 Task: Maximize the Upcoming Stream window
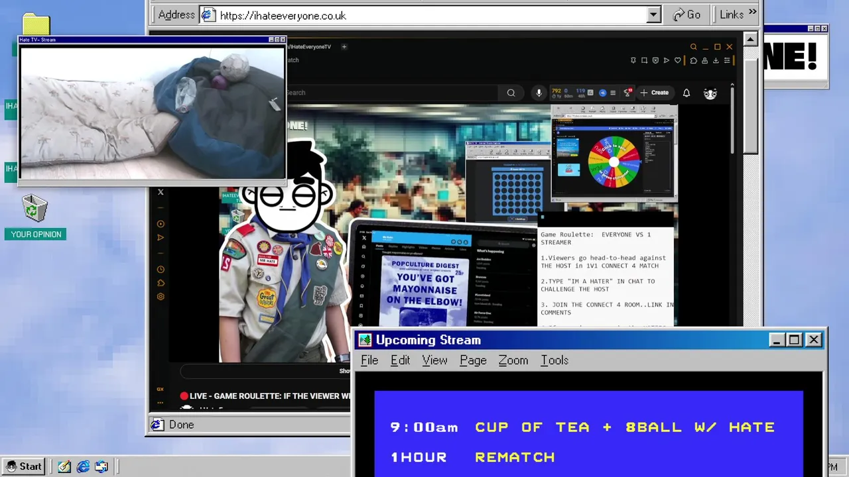point(795,340)
